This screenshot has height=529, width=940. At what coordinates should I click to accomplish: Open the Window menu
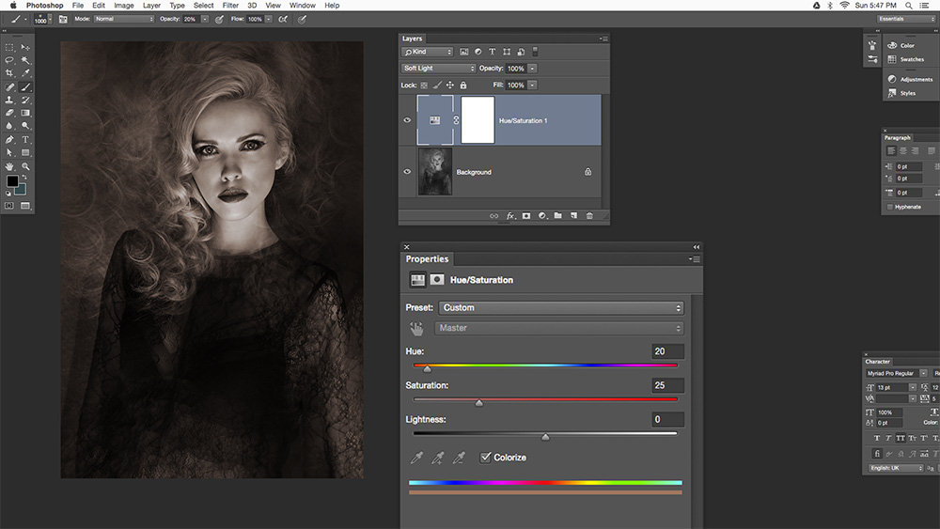pyautogui.click(x=302, y=6)
